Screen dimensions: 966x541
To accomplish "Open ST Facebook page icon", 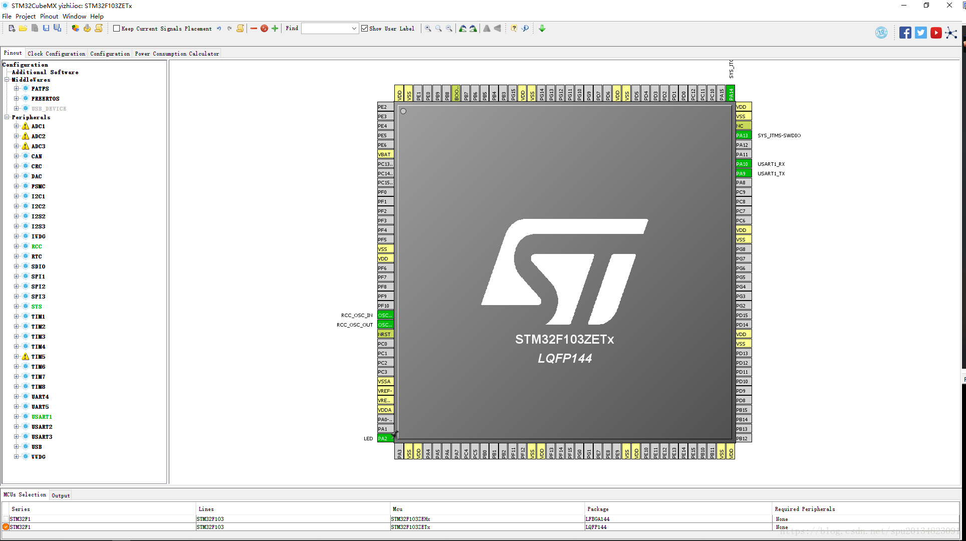I will coord(905,33).
